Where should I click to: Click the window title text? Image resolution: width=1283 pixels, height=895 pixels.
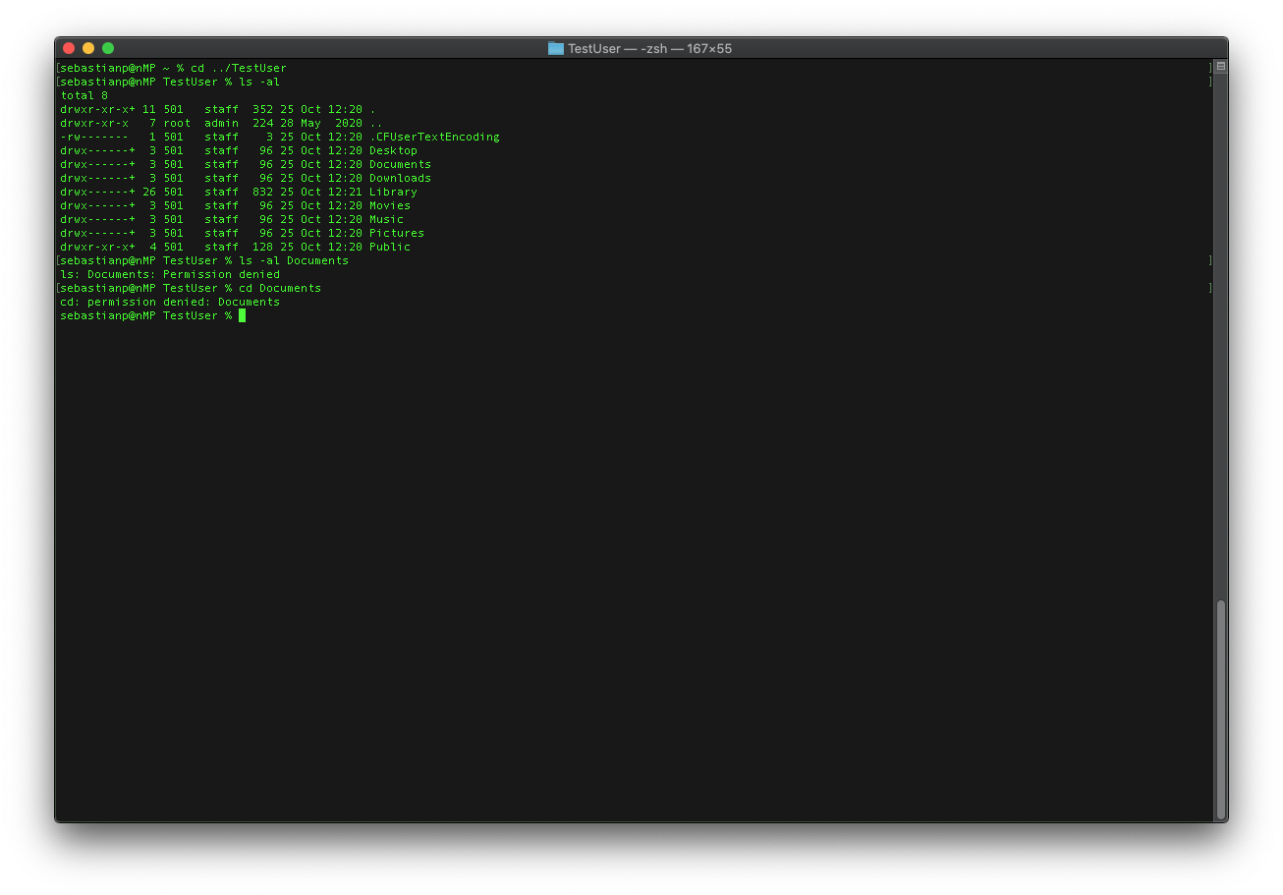[649, 48]
